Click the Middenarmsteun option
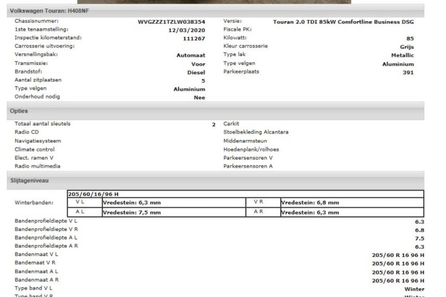This screenshot has width=446, height=297. pos(245,141)
